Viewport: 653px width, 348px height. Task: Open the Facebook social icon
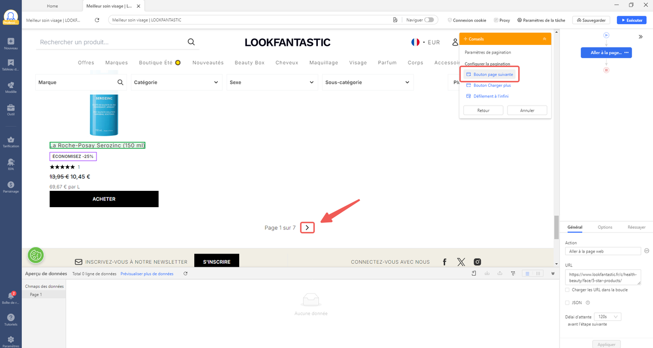[x=445, y=262]
